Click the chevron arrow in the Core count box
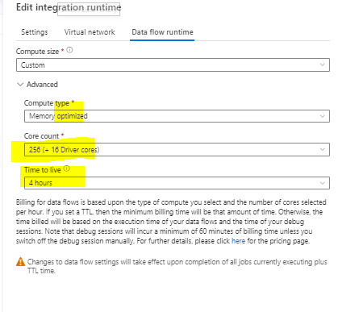The image size is (338, 312). [322, 149]
